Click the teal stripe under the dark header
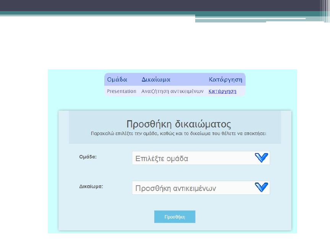Image resolution: width=330 pixels, height=248 pixels. pyautogui.click(x=95, y=13)
